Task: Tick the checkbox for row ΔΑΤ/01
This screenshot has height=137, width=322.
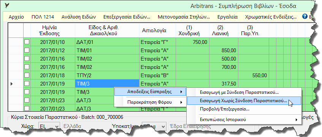Action: pyautogui.click(x=27, y=42)
